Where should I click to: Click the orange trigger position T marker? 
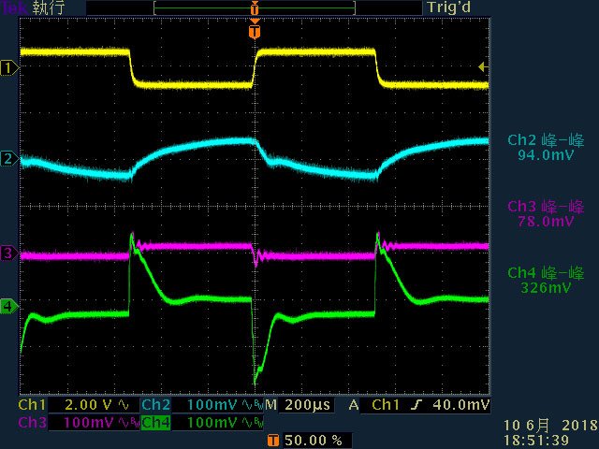click(x=255, y=31)
